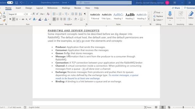Viewport: 195px width, 109px height.
Task: Toggle Strikethrough formatting
Action: 23,19
